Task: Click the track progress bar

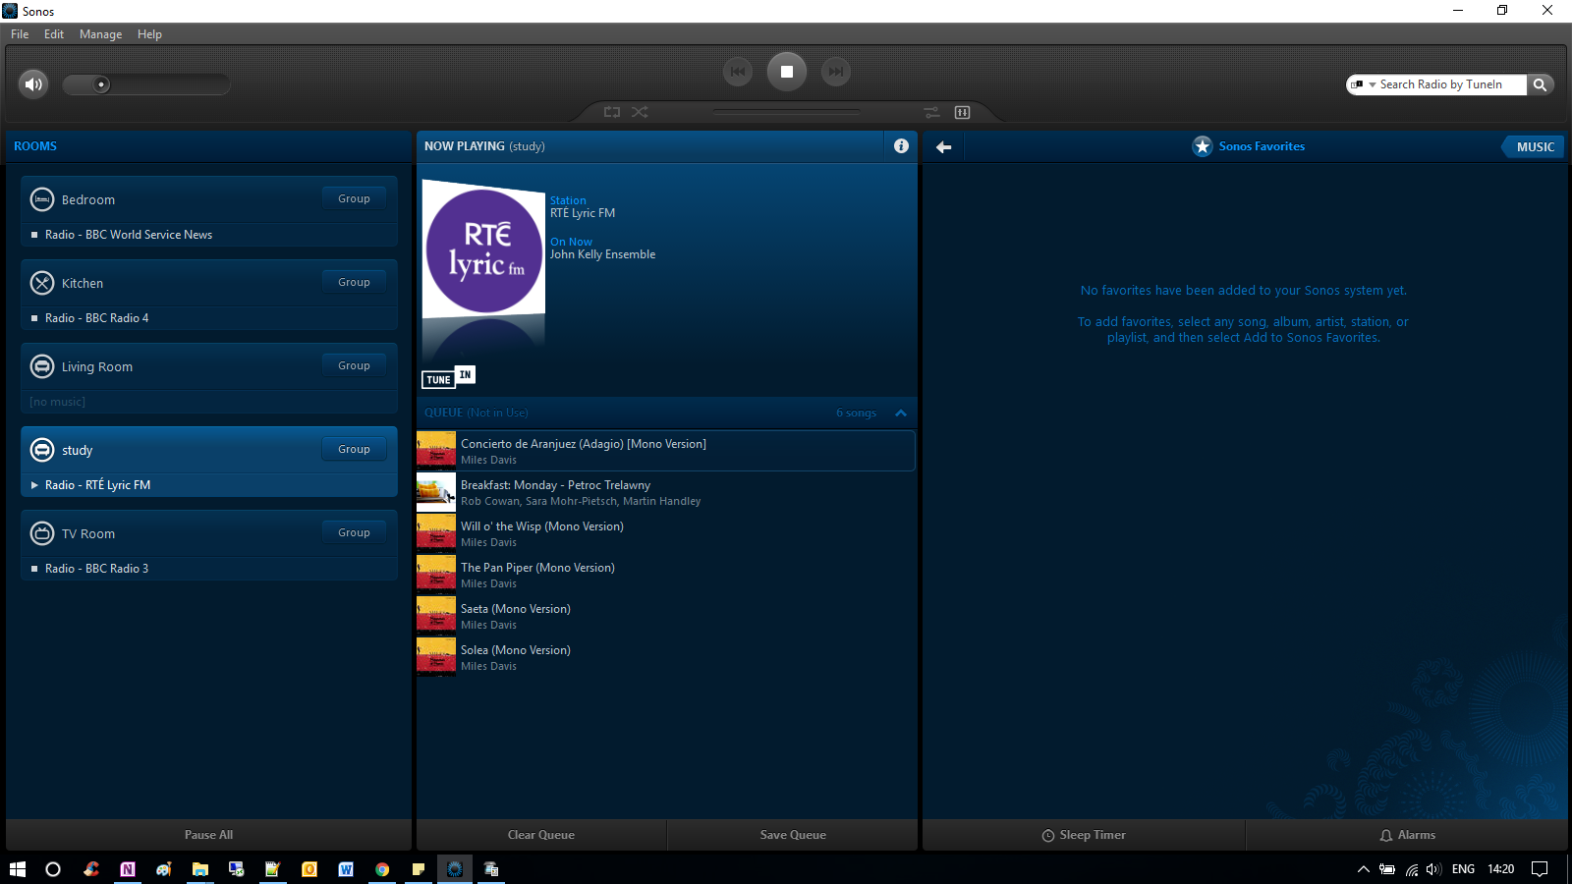Action: click(x=787, y=112)
